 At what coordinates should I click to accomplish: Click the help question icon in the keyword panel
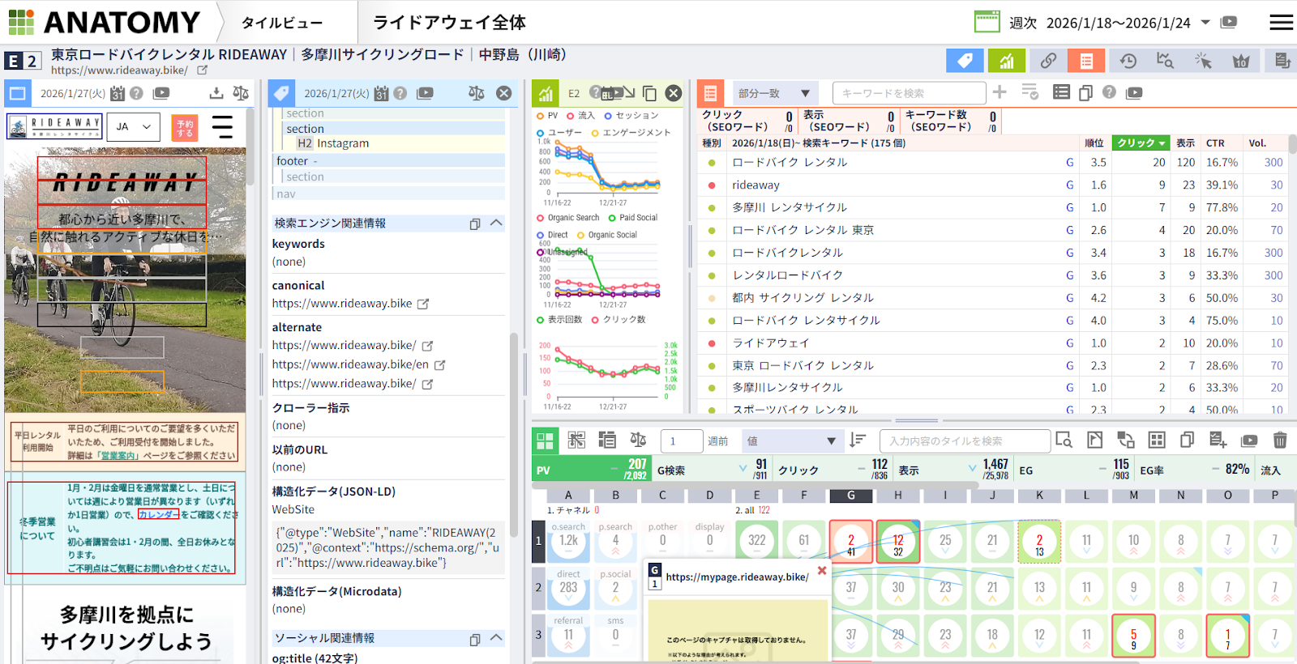1109,92
